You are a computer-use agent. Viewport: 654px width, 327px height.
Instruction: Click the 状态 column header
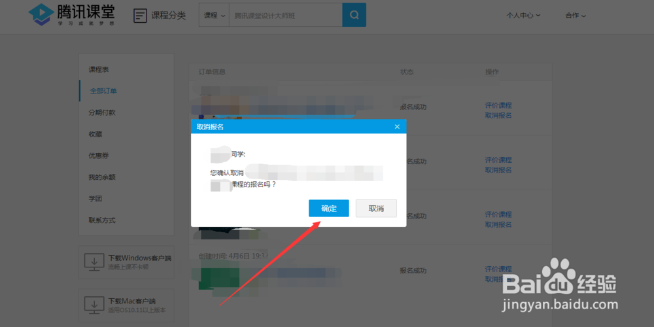[407, 72]
